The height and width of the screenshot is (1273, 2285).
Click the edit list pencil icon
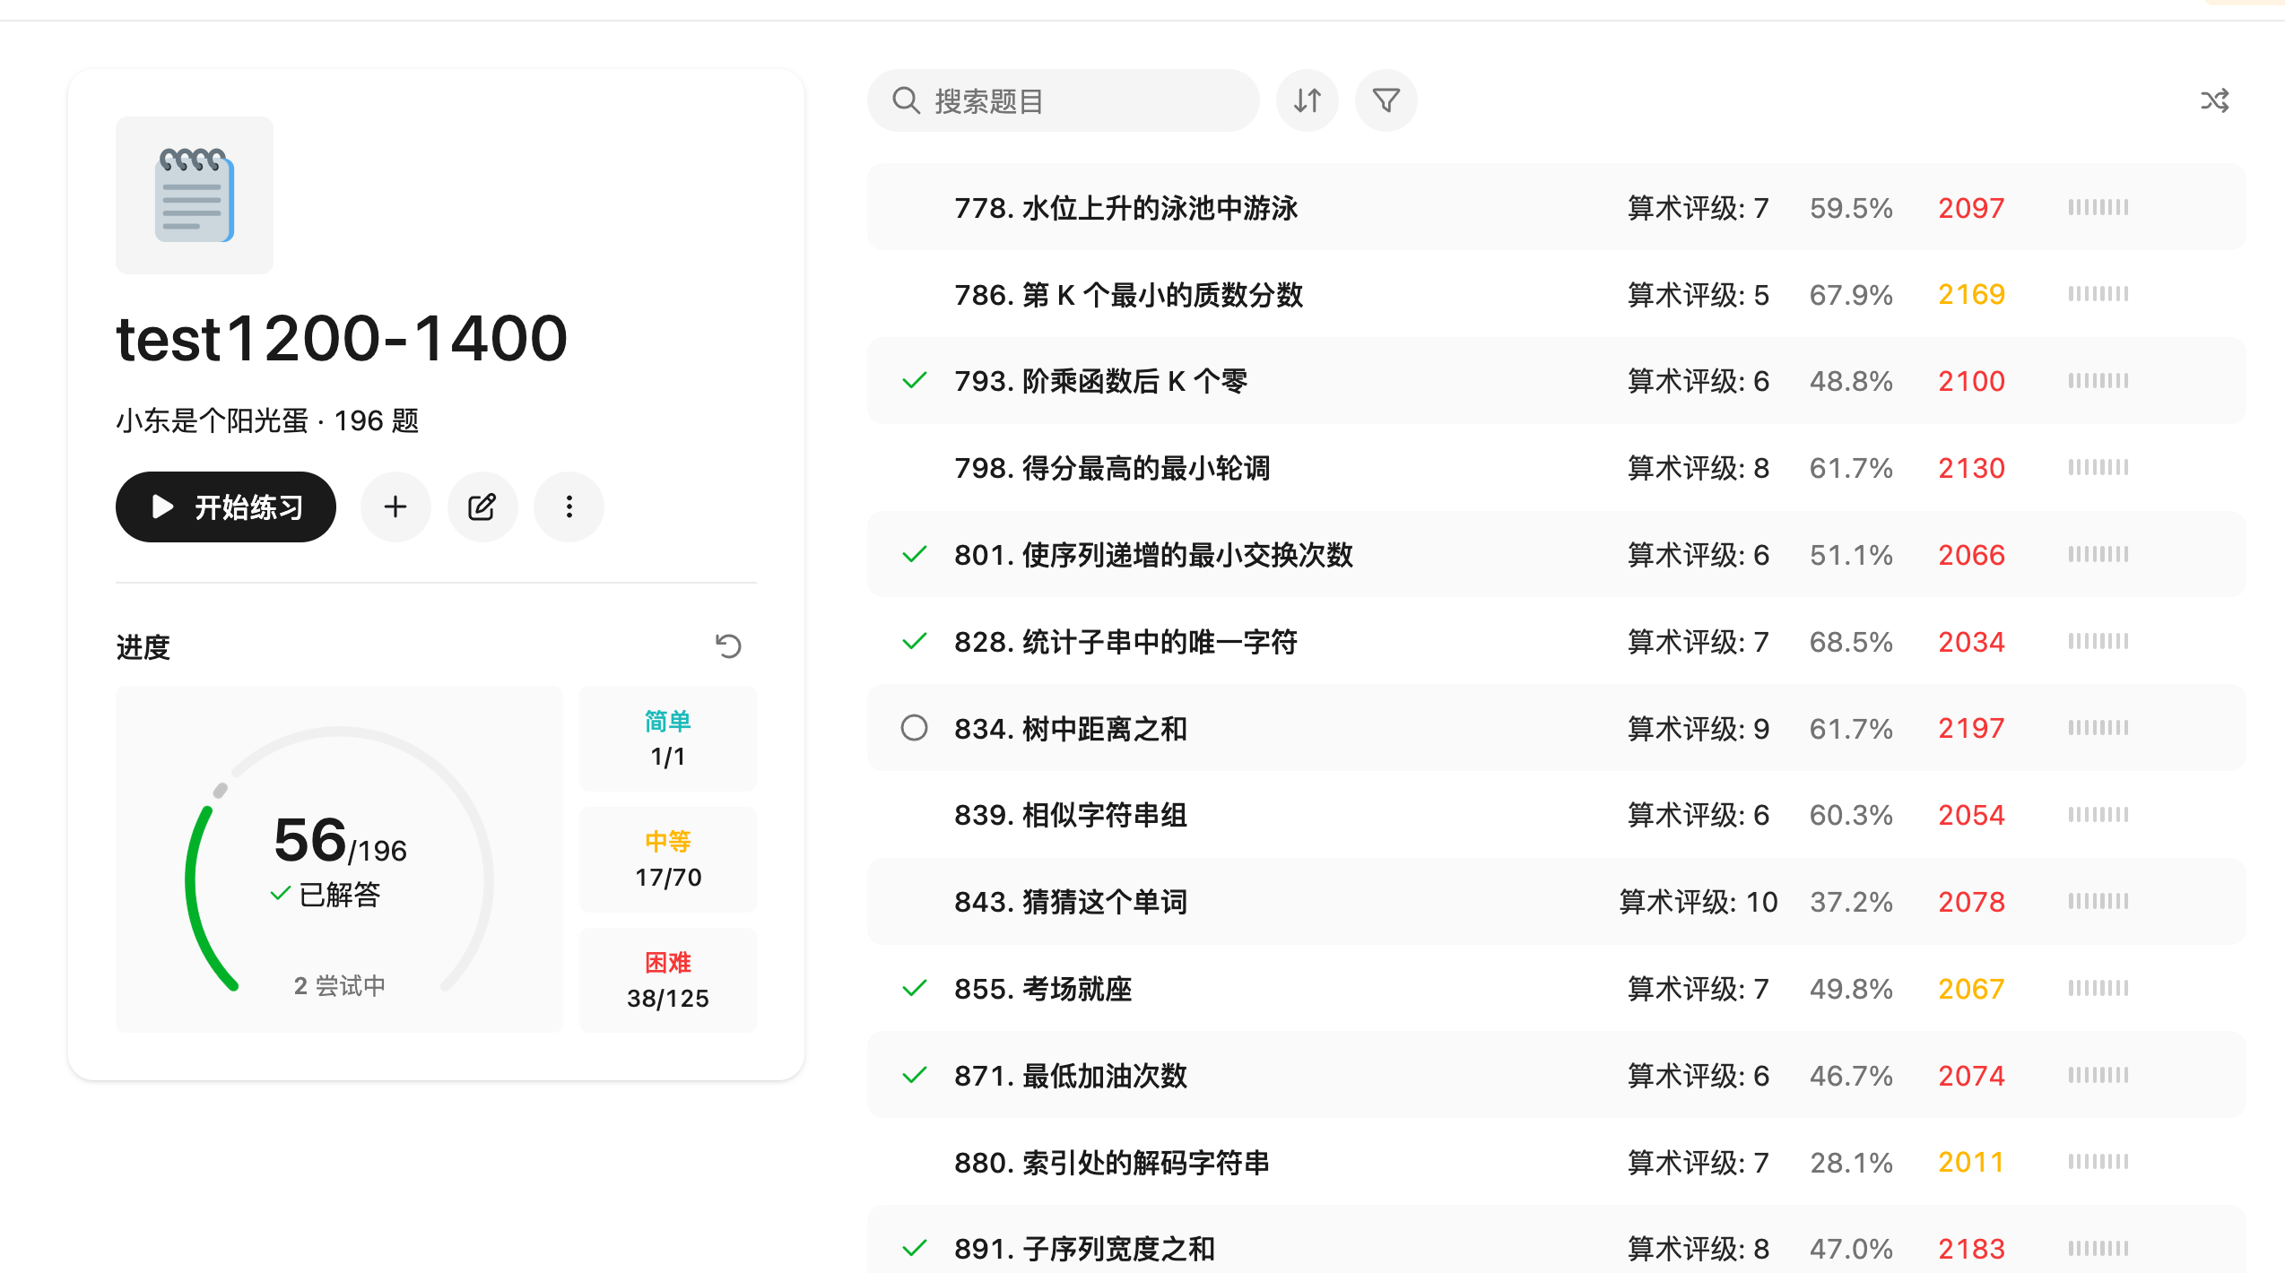(482, 507)
